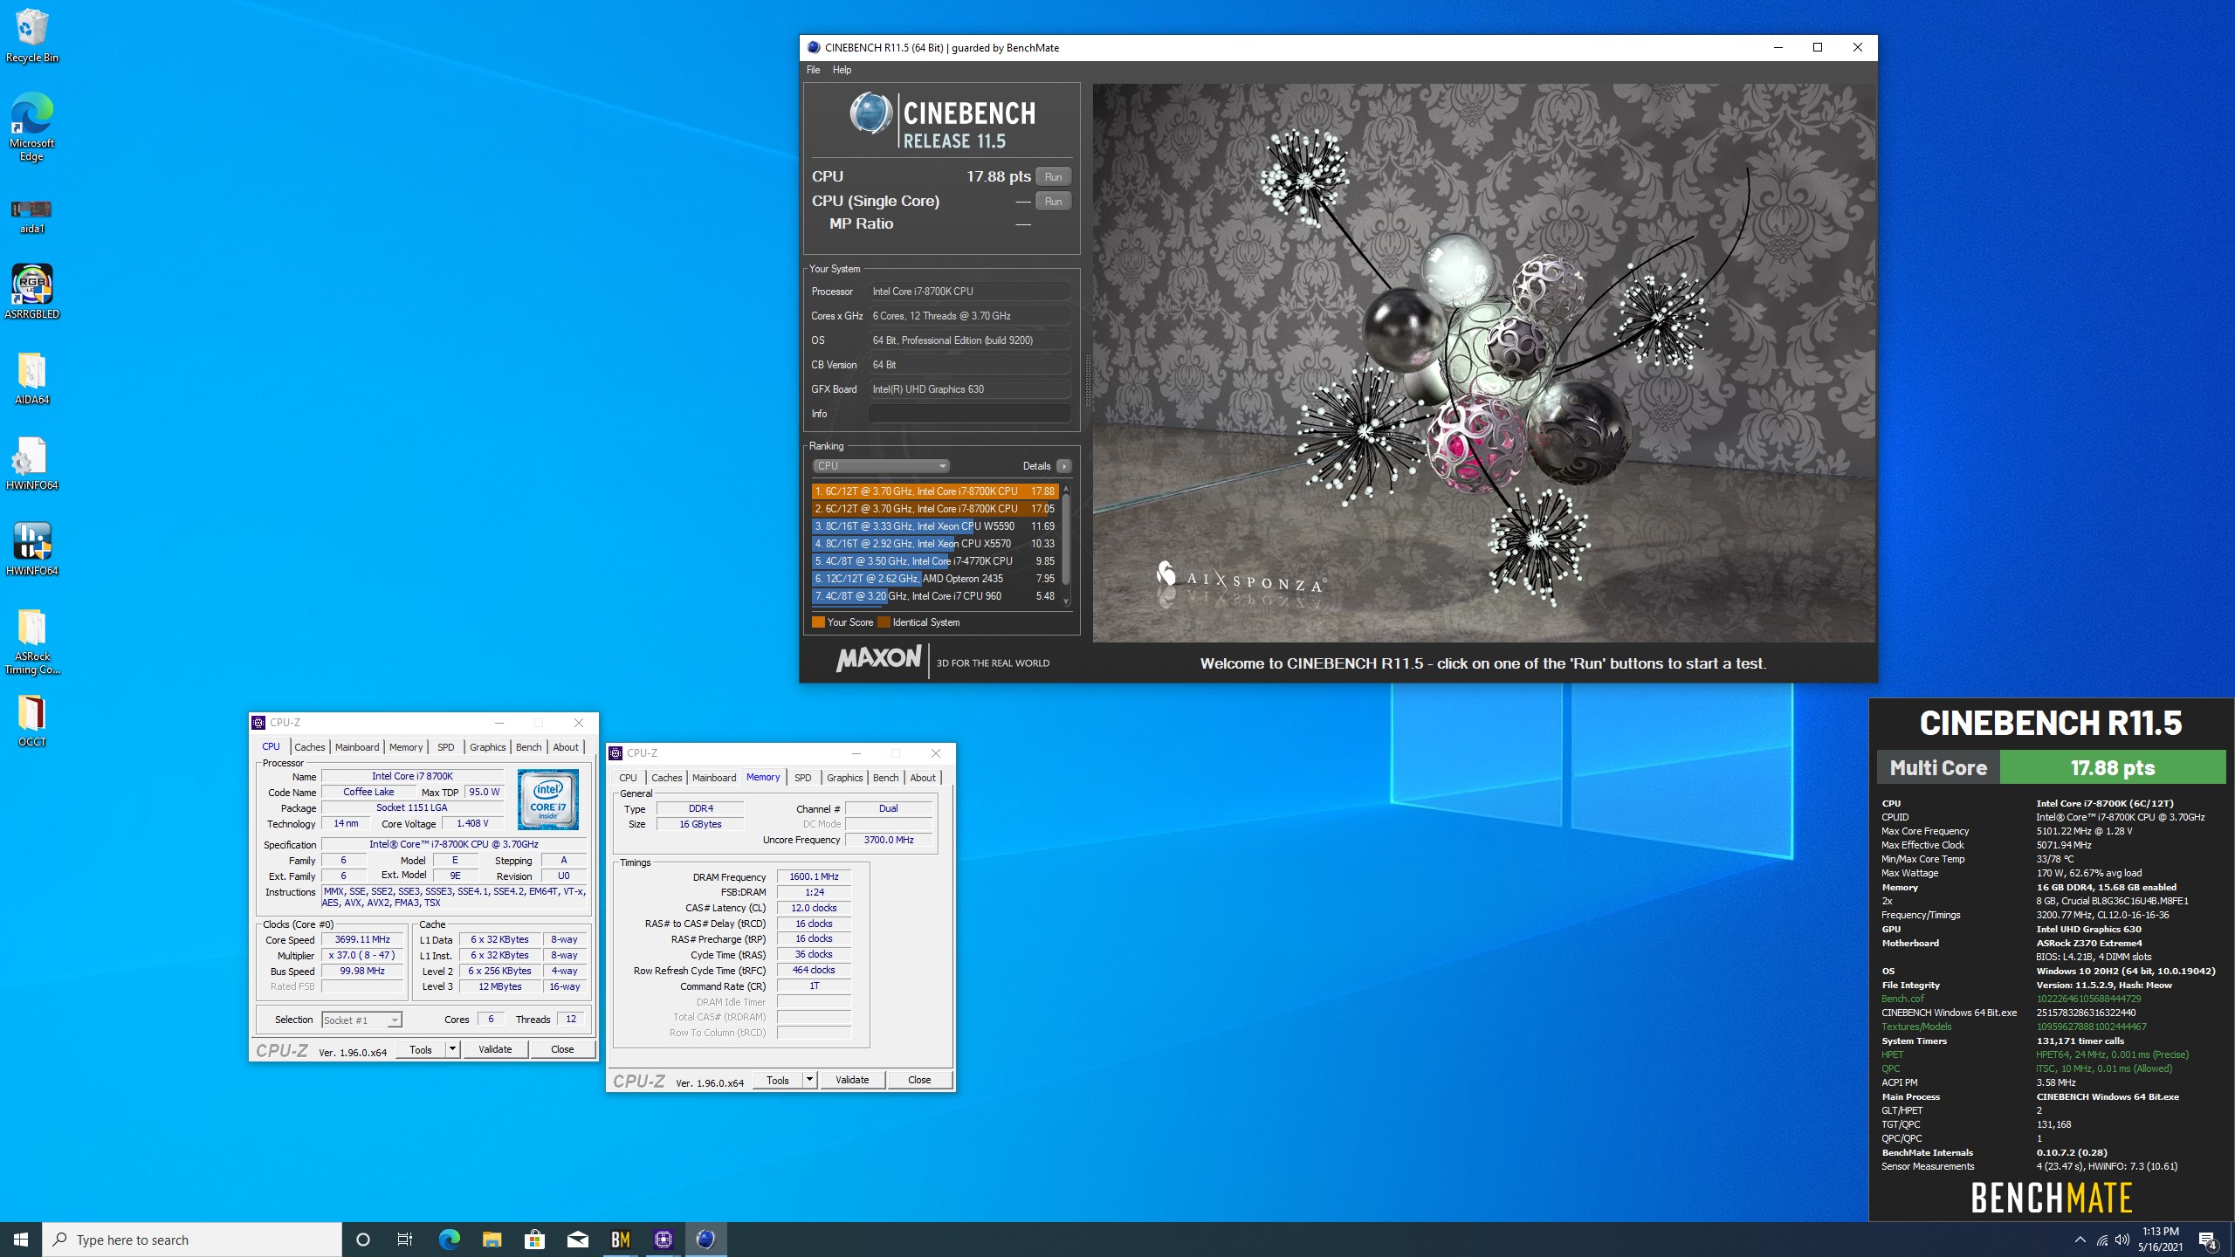Image resolution: width=2235 pixels, height=1257 pixels.
Task: Switch to Caches tab in left CPU-Z
Action: click(309, 747)
